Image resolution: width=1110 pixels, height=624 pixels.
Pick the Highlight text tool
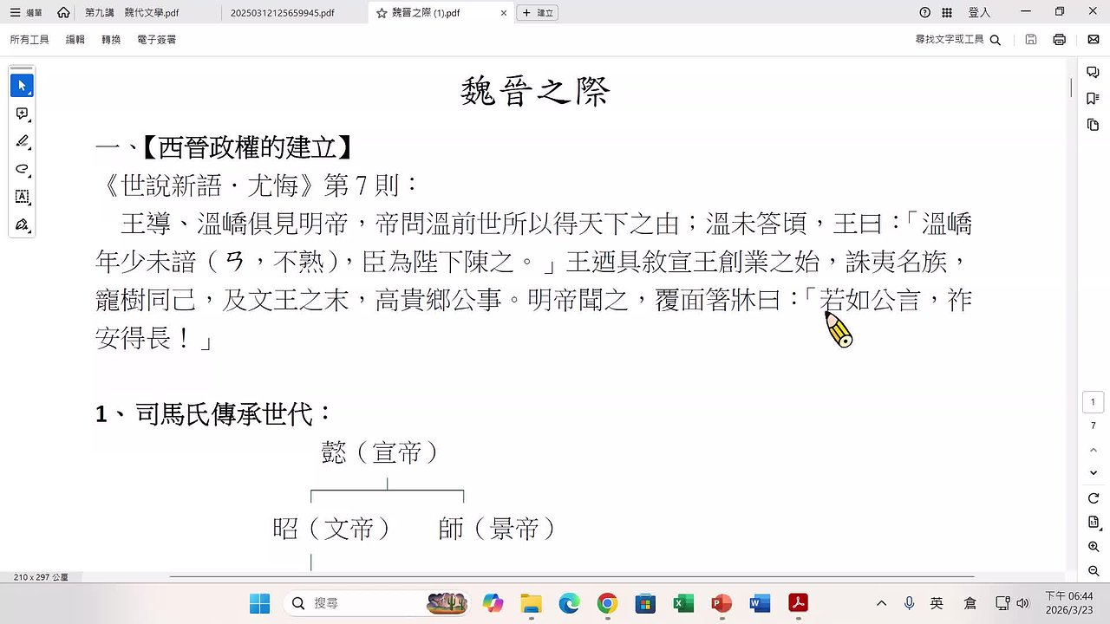click(x=22, y=141)
